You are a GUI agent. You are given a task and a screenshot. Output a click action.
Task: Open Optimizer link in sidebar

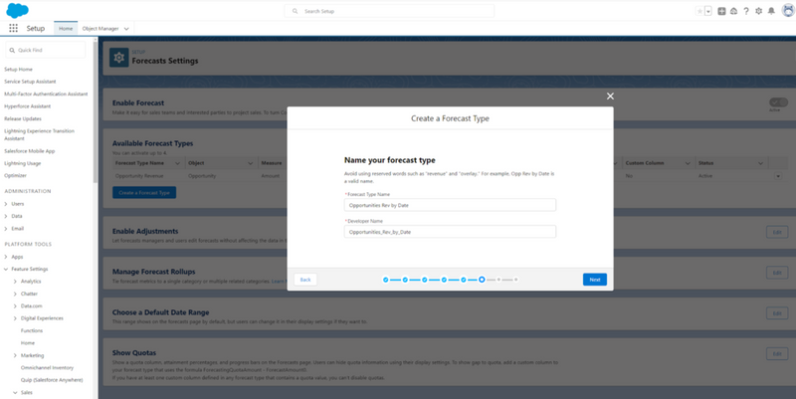point(15,176)
